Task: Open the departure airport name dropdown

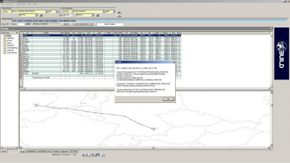Action: [x=46, y=12]
